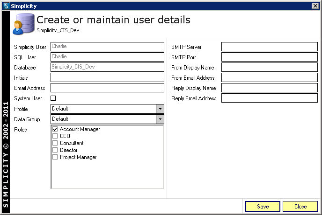Viewport: 322px width, 215px height.
Task: Click the 'Profile' label text
Action: 21,109
